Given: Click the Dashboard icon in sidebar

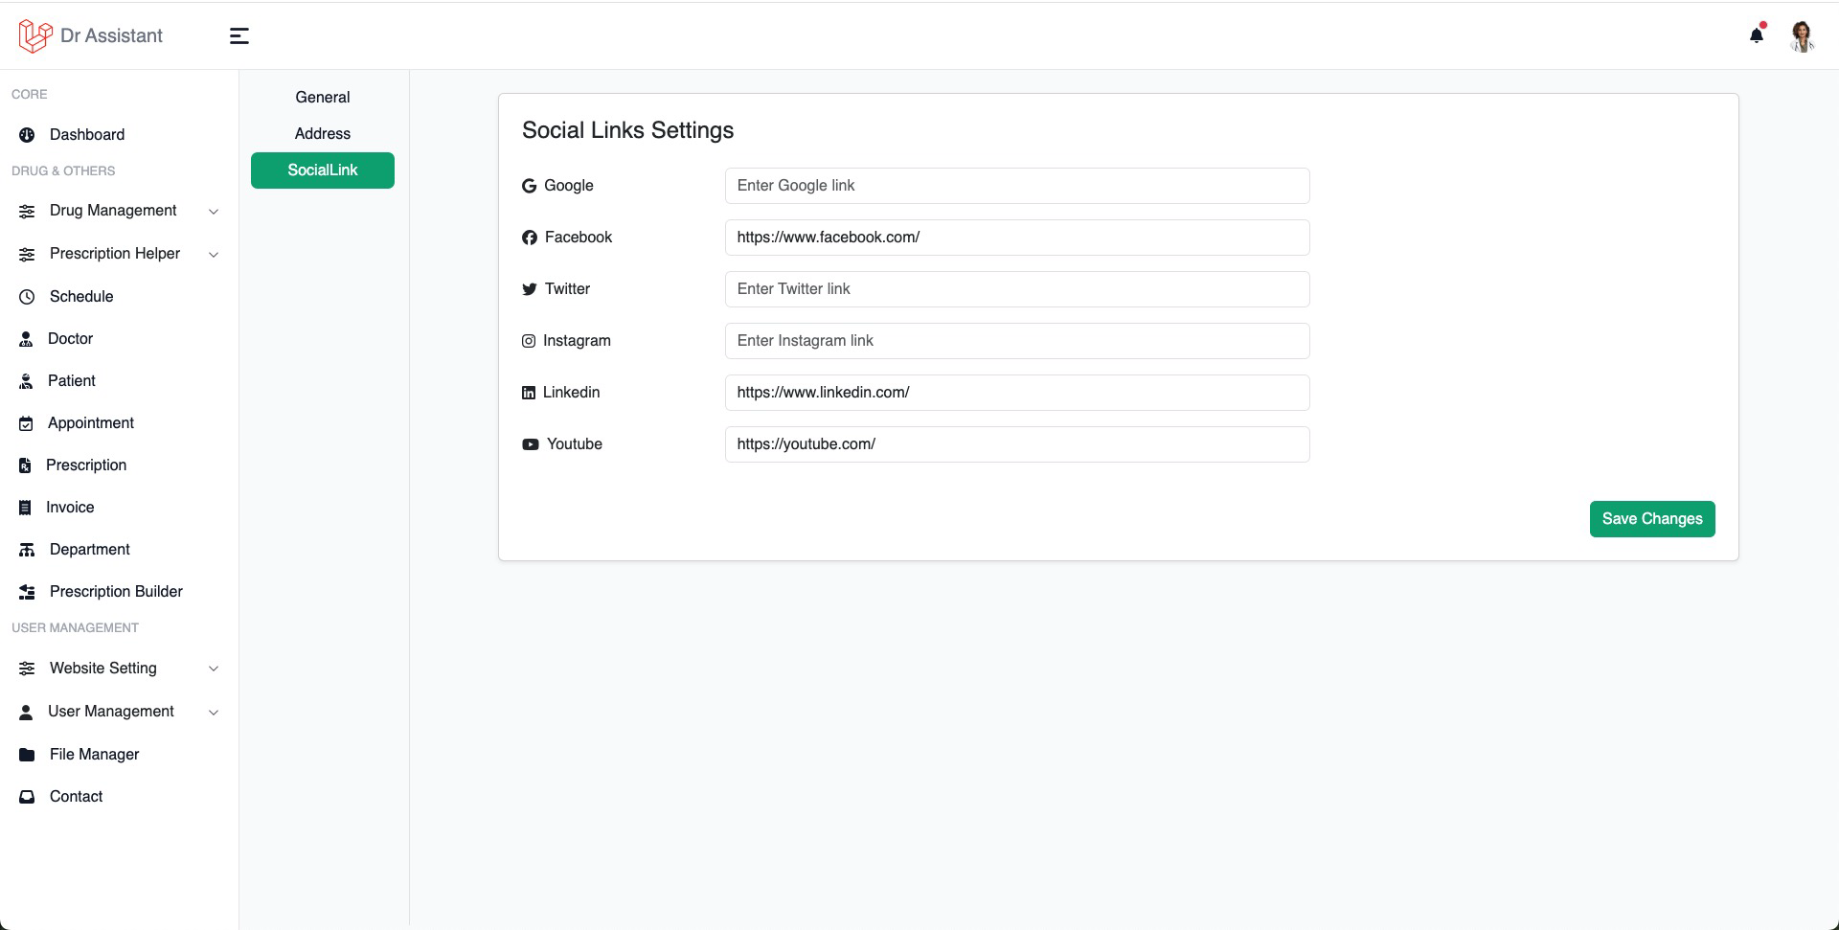Looking at the screenshot, I should coord(27,135).
